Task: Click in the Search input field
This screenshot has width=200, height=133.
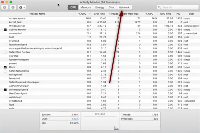Action: click(179, 7)
